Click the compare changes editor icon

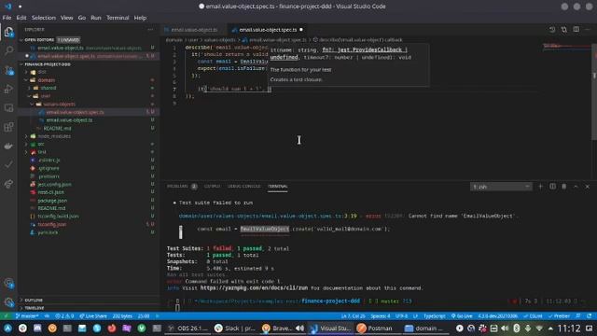click(563, 30)
